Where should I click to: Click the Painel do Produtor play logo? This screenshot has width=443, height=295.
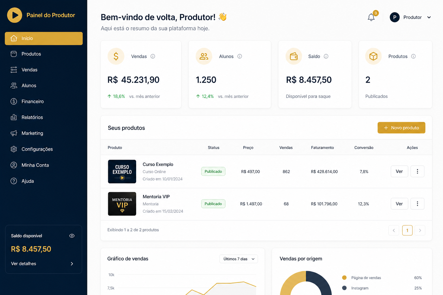coord(15,15)
